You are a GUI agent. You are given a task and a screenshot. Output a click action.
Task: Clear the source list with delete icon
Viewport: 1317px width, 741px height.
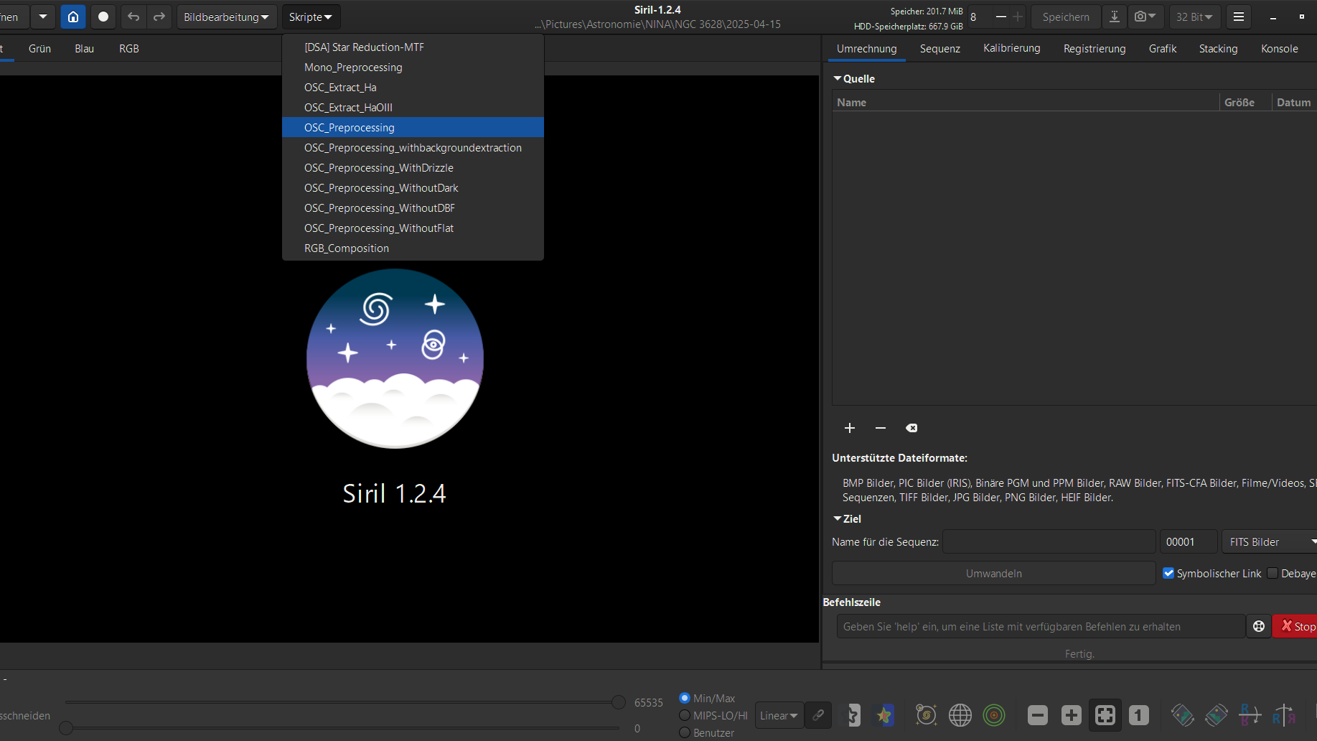click(x=911, y=428)
